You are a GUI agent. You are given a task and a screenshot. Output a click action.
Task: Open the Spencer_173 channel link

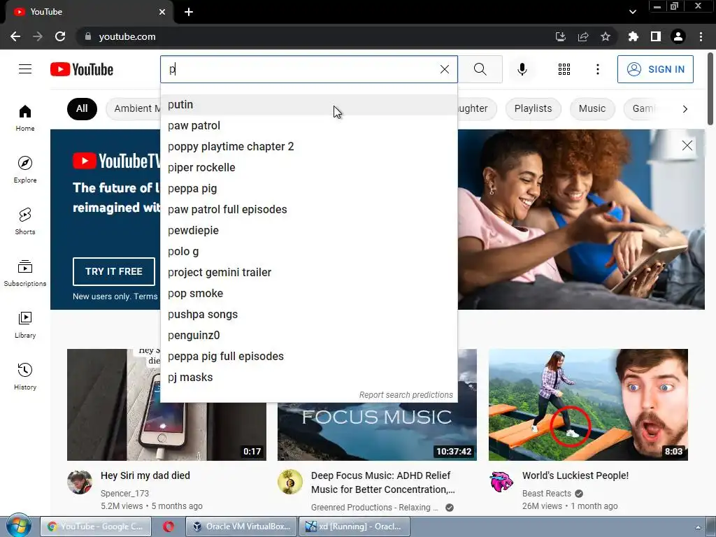(x=124, y=494)
